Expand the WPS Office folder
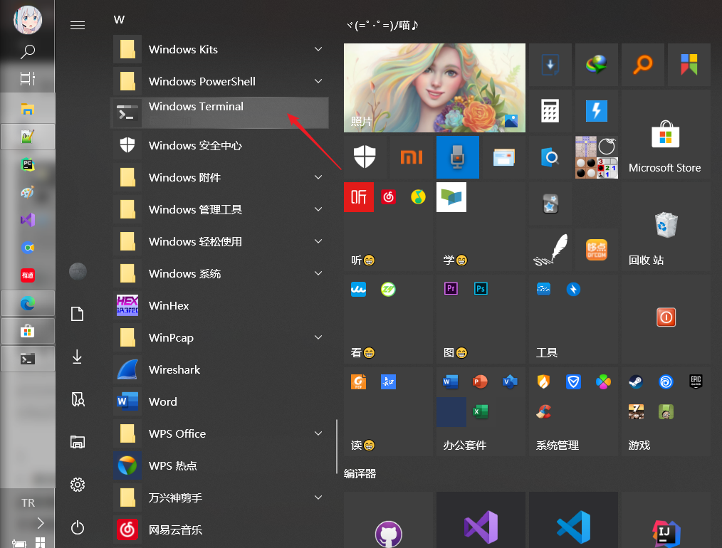 tap(318, 433)
